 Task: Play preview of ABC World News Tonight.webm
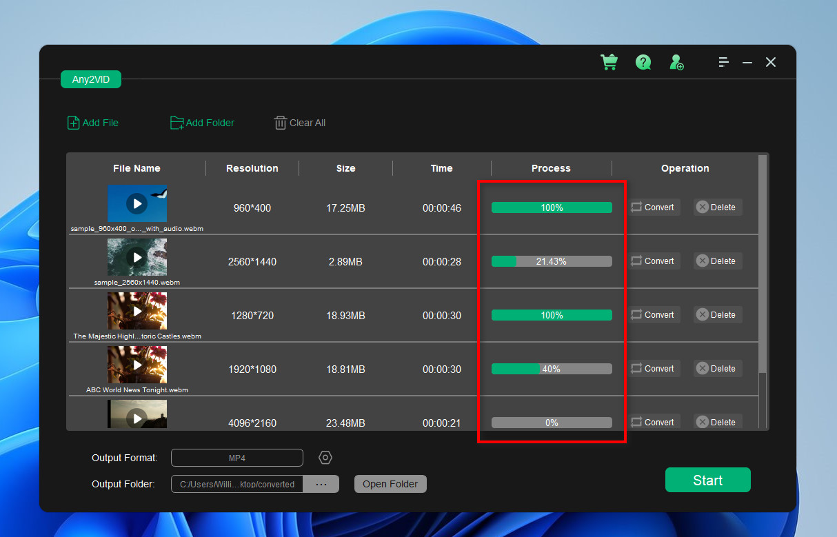137,365
